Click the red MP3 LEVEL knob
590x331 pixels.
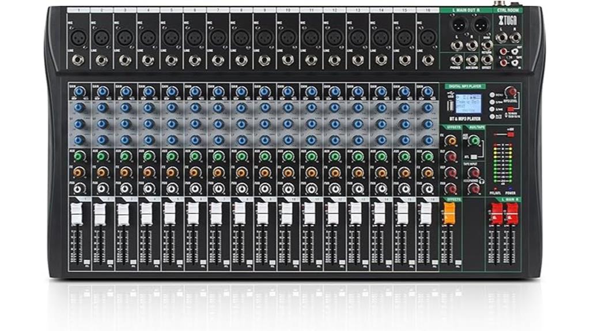coord(510,92)
